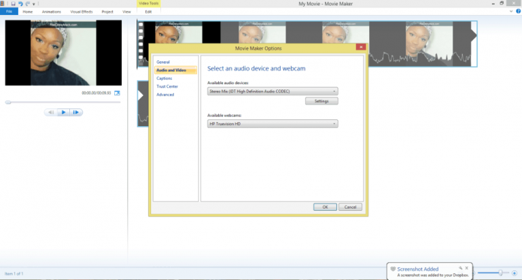Click the preview seek bar handle

(x=8, y=102)
